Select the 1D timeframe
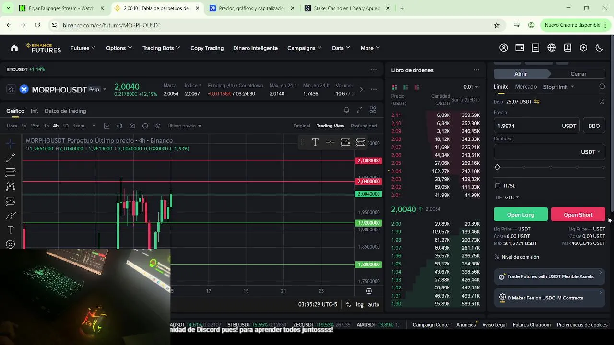 click(x=65, y=126)
